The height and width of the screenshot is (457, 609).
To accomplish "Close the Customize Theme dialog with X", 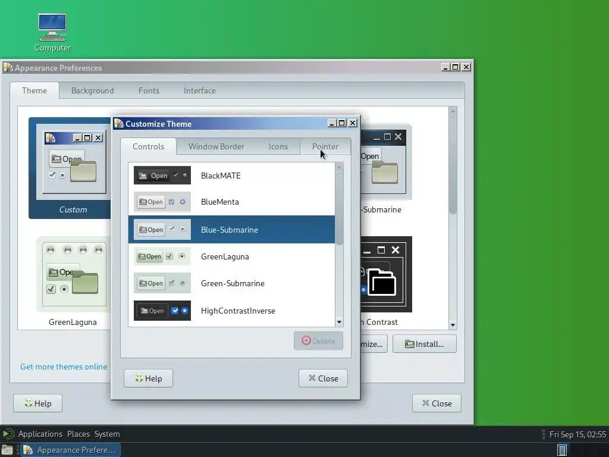I will point(352,123).
